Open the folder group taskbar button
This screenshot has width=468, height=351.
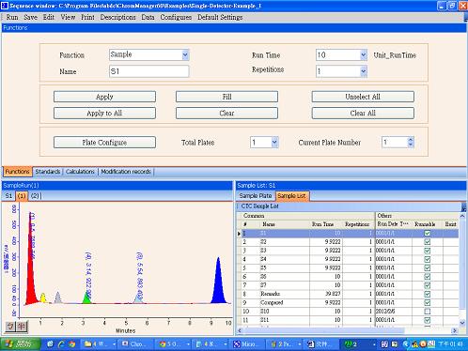[100, 344]
